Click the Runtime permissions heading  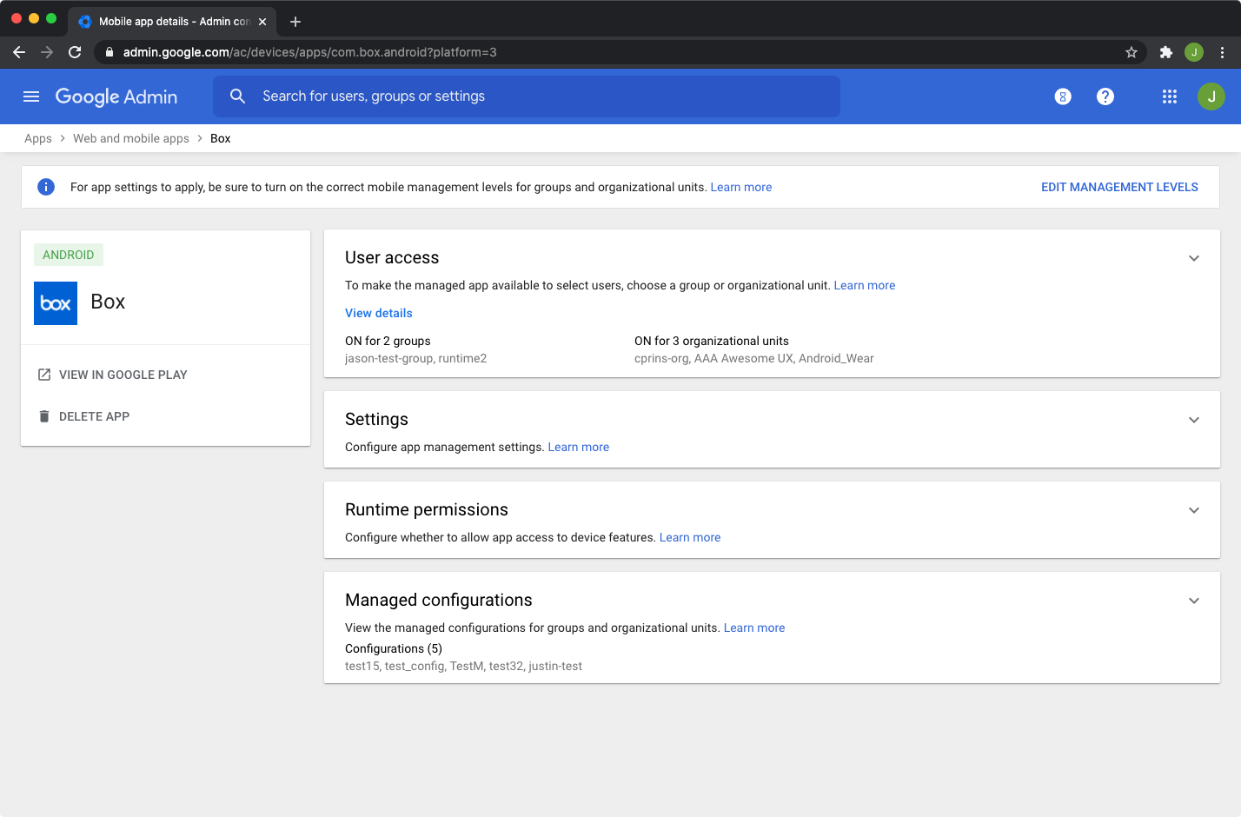427,509
